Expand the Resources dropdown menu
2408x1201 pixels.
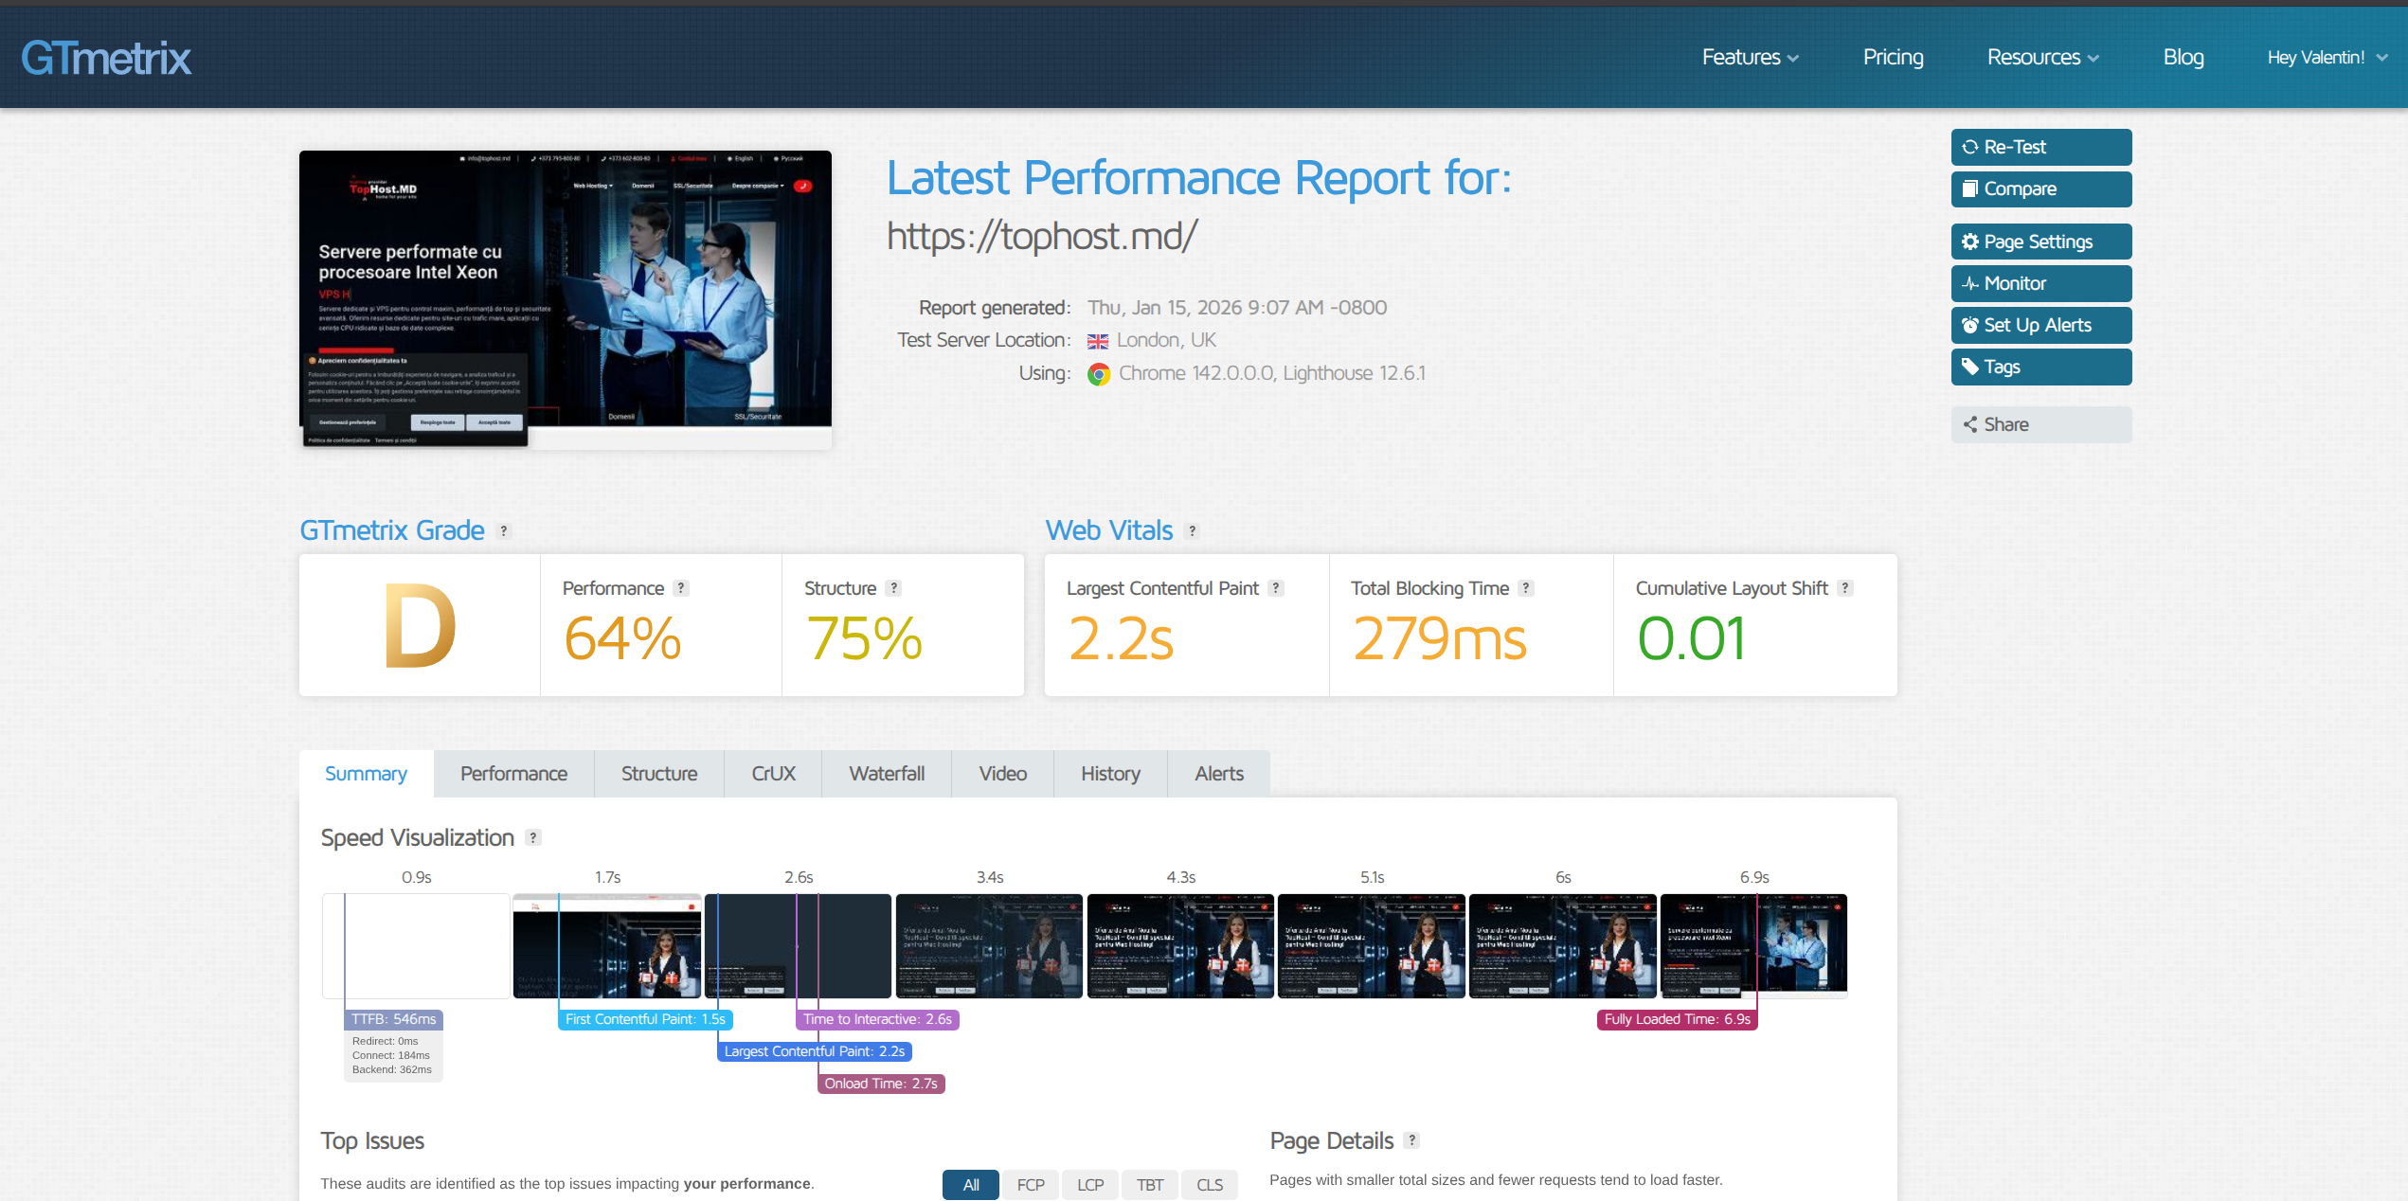click(2042, 58)
